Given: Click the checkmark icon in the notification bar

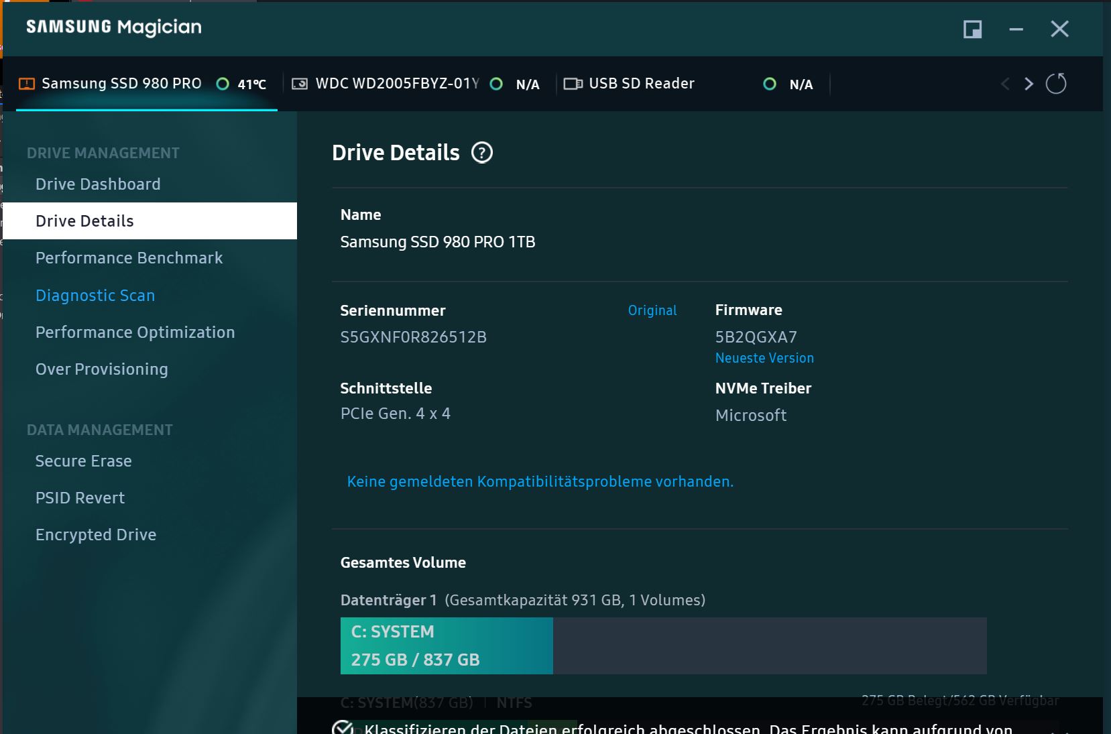Looking at the screenshot, I should [x=343, y=728].
